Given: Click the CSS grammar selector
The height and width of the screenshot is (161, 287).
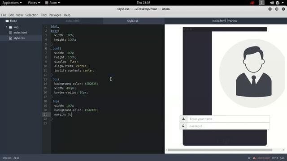Looking at the screenshot, I should click(282, 158).
